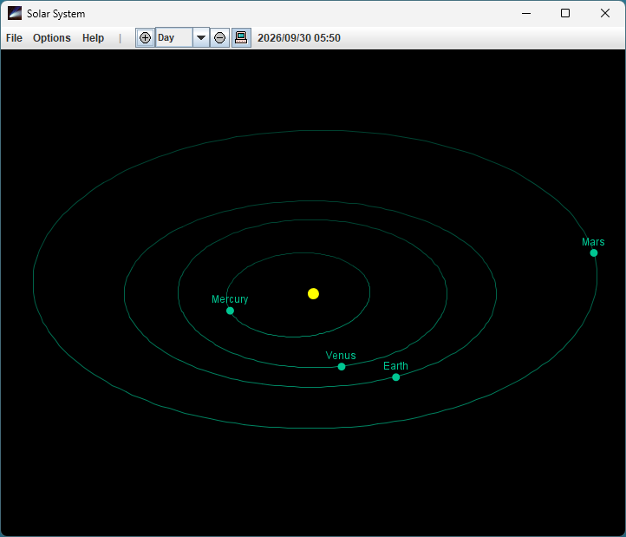
Task: Select the Earth planet dot
Action: pos(395,377)
